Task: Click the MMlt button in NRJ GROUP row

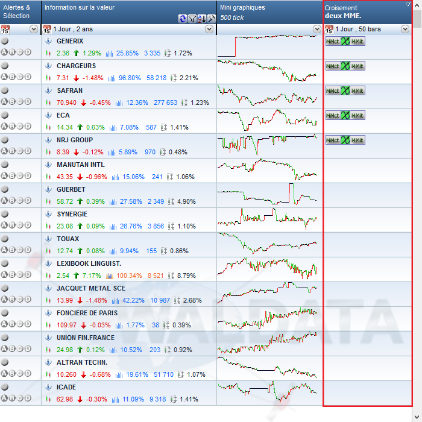Action: pyautogui.click(x=357, y=140)
